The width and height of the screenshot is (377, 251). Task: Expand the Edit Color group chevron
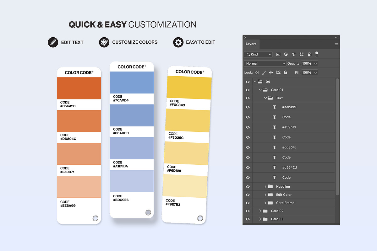(x=265, y=195)
